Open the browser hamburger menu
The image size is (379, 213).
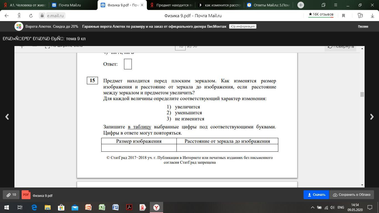click(x=335, y=5)
